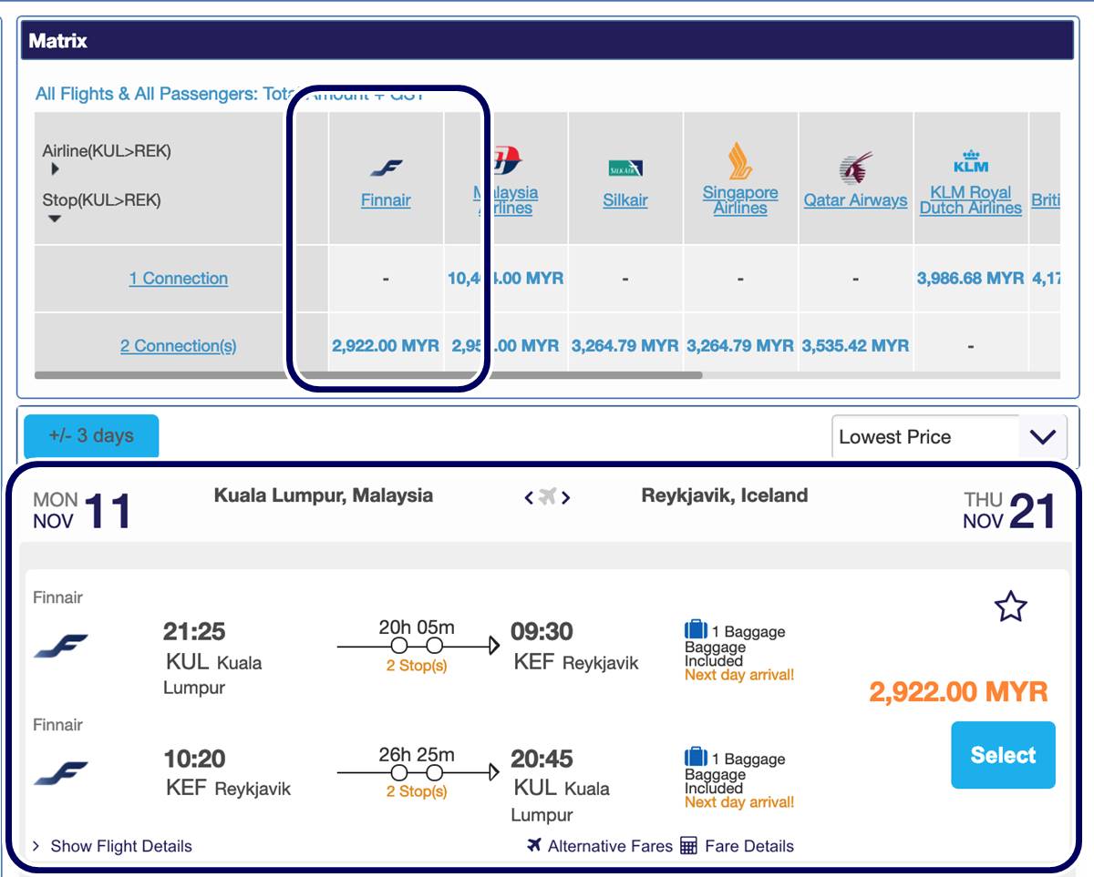Click the MON NOV 11 departure date
The height and width of the screenshot is (877, 1094).
[x=83, y=510]
